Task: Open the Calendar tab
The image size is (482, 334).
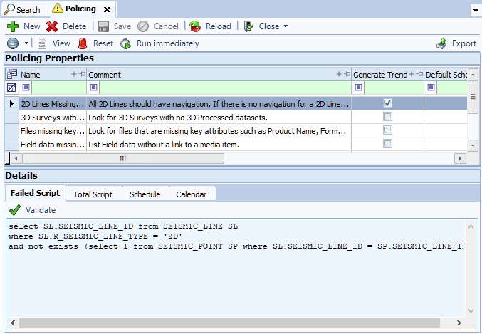Action: (x=192, y=194)
